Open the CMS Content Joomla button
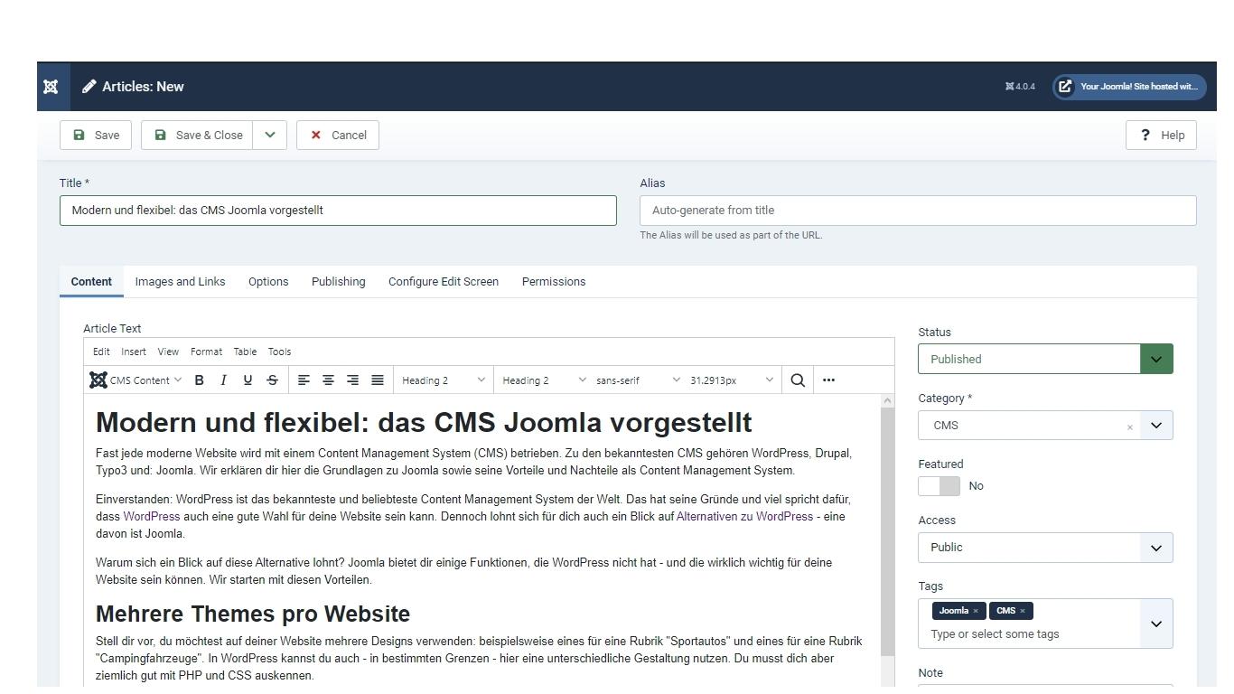Image resolution: width=1234 pixels, height=694 pixels. click(135, 380)
